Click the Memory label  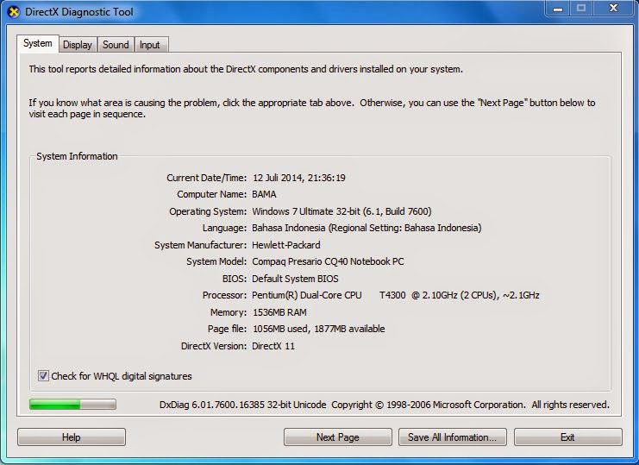229,312
